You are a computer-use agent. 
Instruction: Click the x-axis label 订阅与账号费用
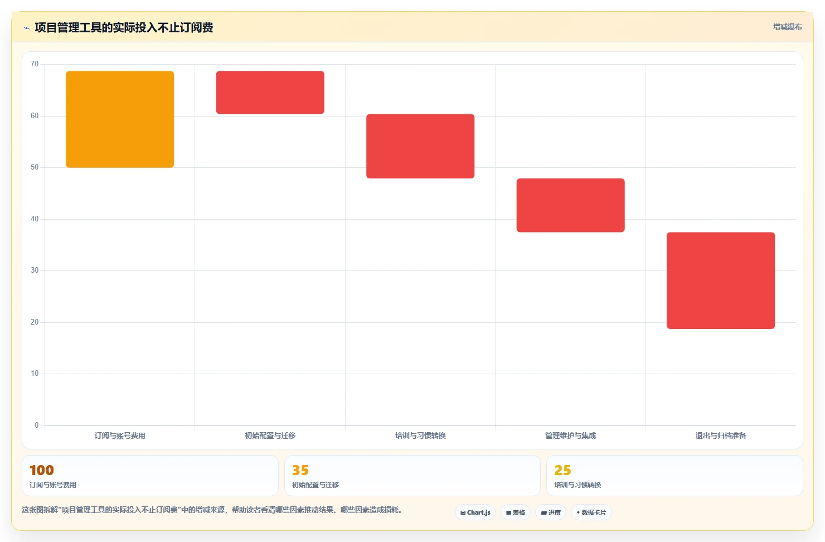pos(120,435)
